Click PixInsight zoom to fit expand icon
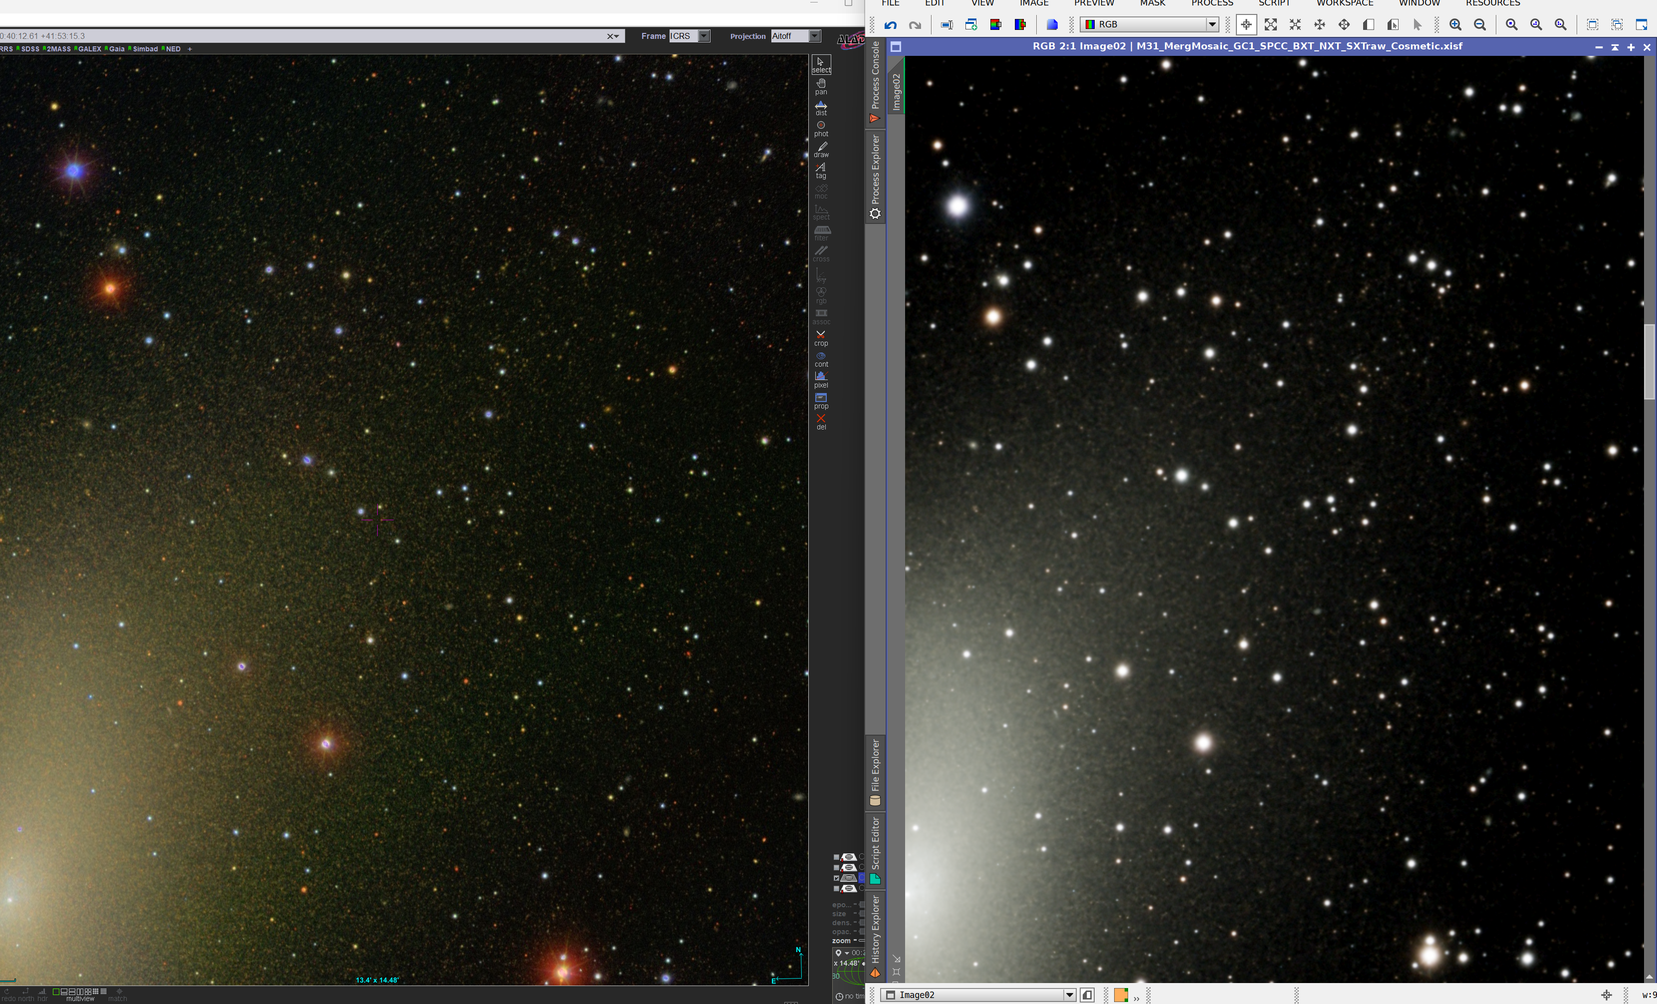 tap(1270, 25)
